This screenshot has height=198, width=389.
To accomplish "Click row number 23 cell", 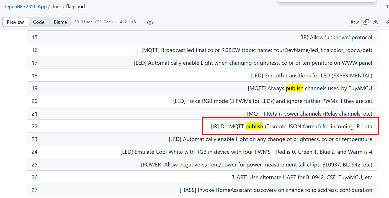I will [35, 139].
